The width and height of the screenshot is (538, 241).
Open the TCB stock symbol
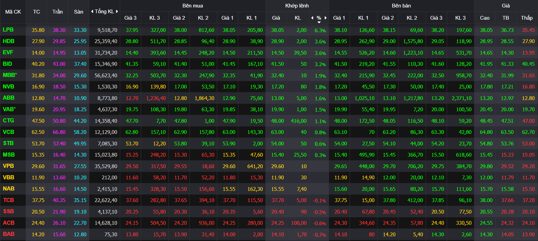[8, 200]
